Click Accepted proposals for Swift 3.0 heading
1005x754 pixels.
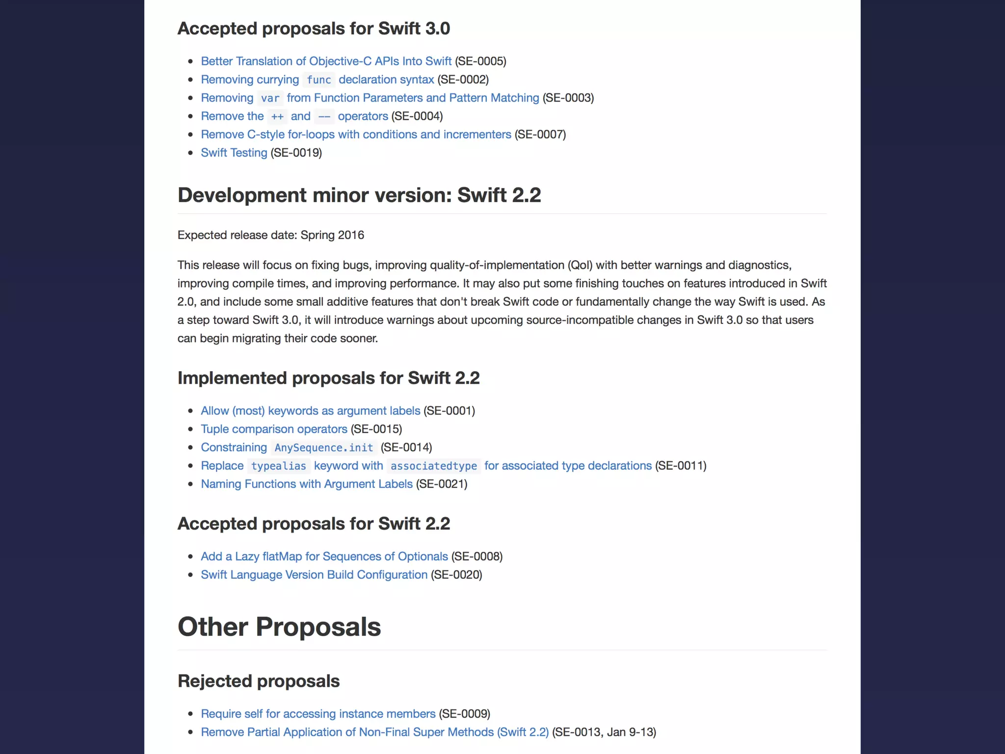(x=314, y=28)
